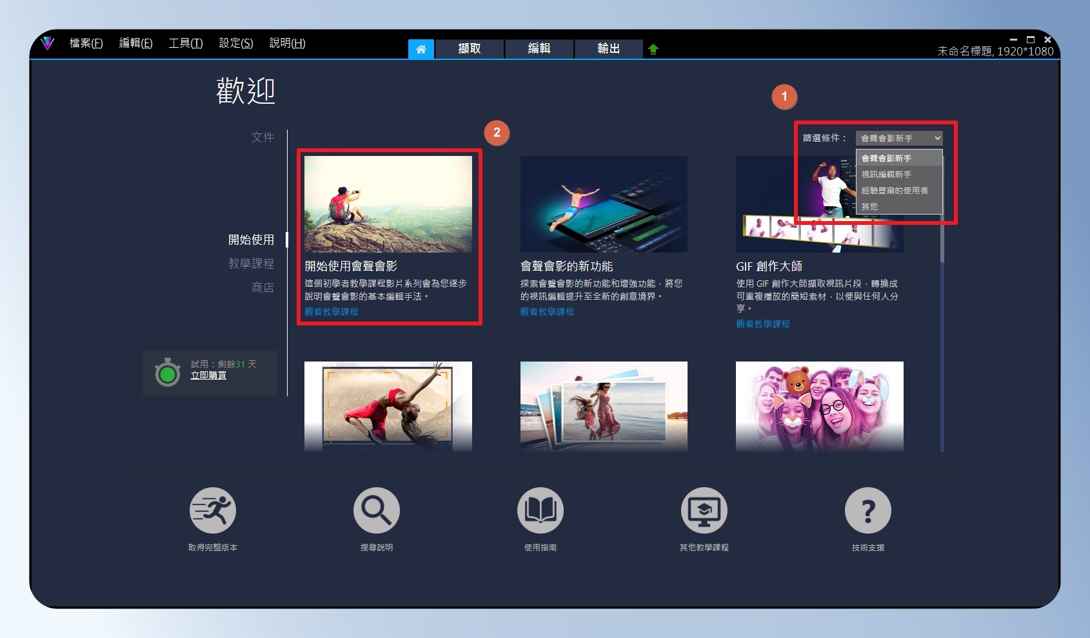
Task: Open the 使用指南 book icon
Action: 540,510
